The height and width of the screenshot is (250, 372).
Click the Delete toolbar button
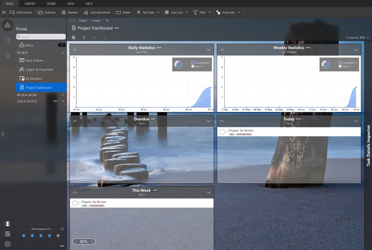123,12
